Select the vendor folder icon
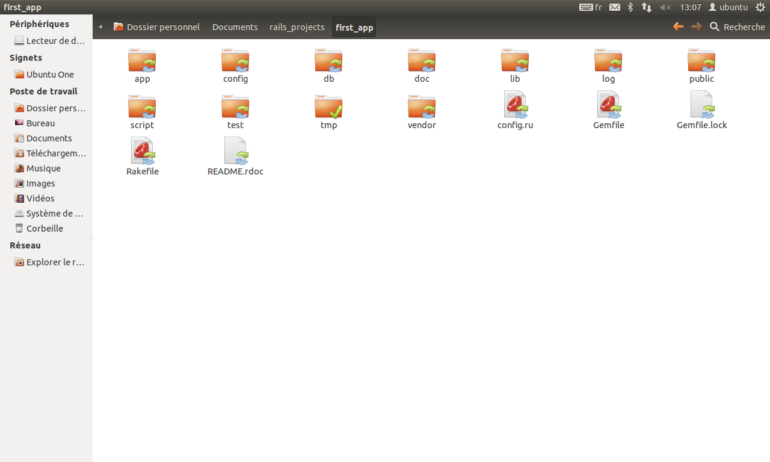The image size is (770, 462). tap(422, 107)
